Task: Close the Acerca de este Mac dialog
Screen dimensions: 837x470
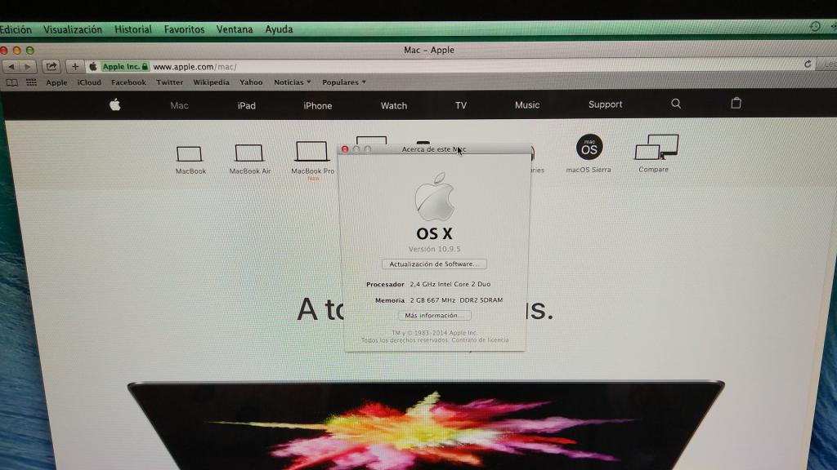Action: tap(345, 149)
